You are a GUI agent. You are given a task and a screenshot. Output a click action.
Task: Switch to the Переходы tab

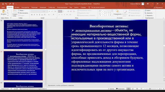34,7
